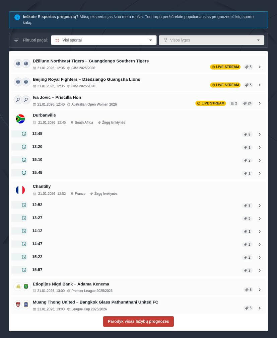
Task: Click the clock icon for 14:12 race
Action: tap(24, 231)
